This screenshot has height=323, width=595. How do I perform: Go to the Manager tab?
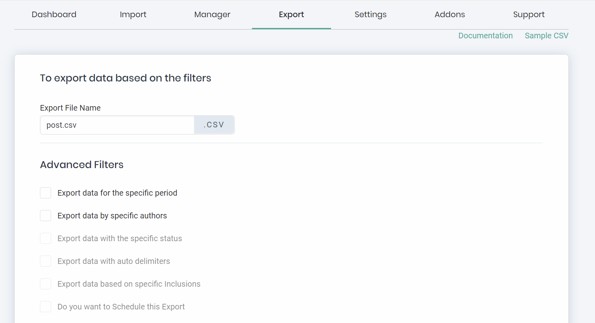[x=212, y=15]
